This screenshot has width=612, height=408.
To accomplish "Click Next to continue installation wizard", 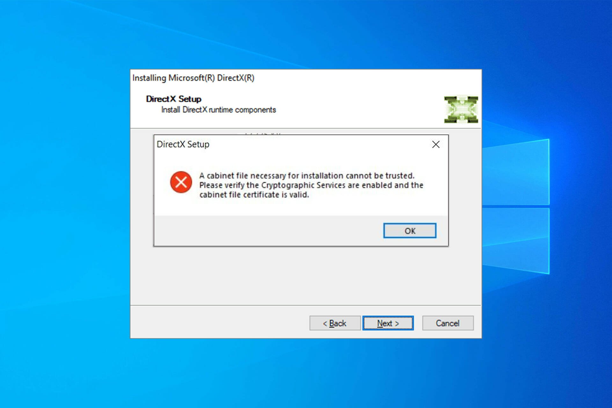I will pyautogui.click(x=387, y=323).
